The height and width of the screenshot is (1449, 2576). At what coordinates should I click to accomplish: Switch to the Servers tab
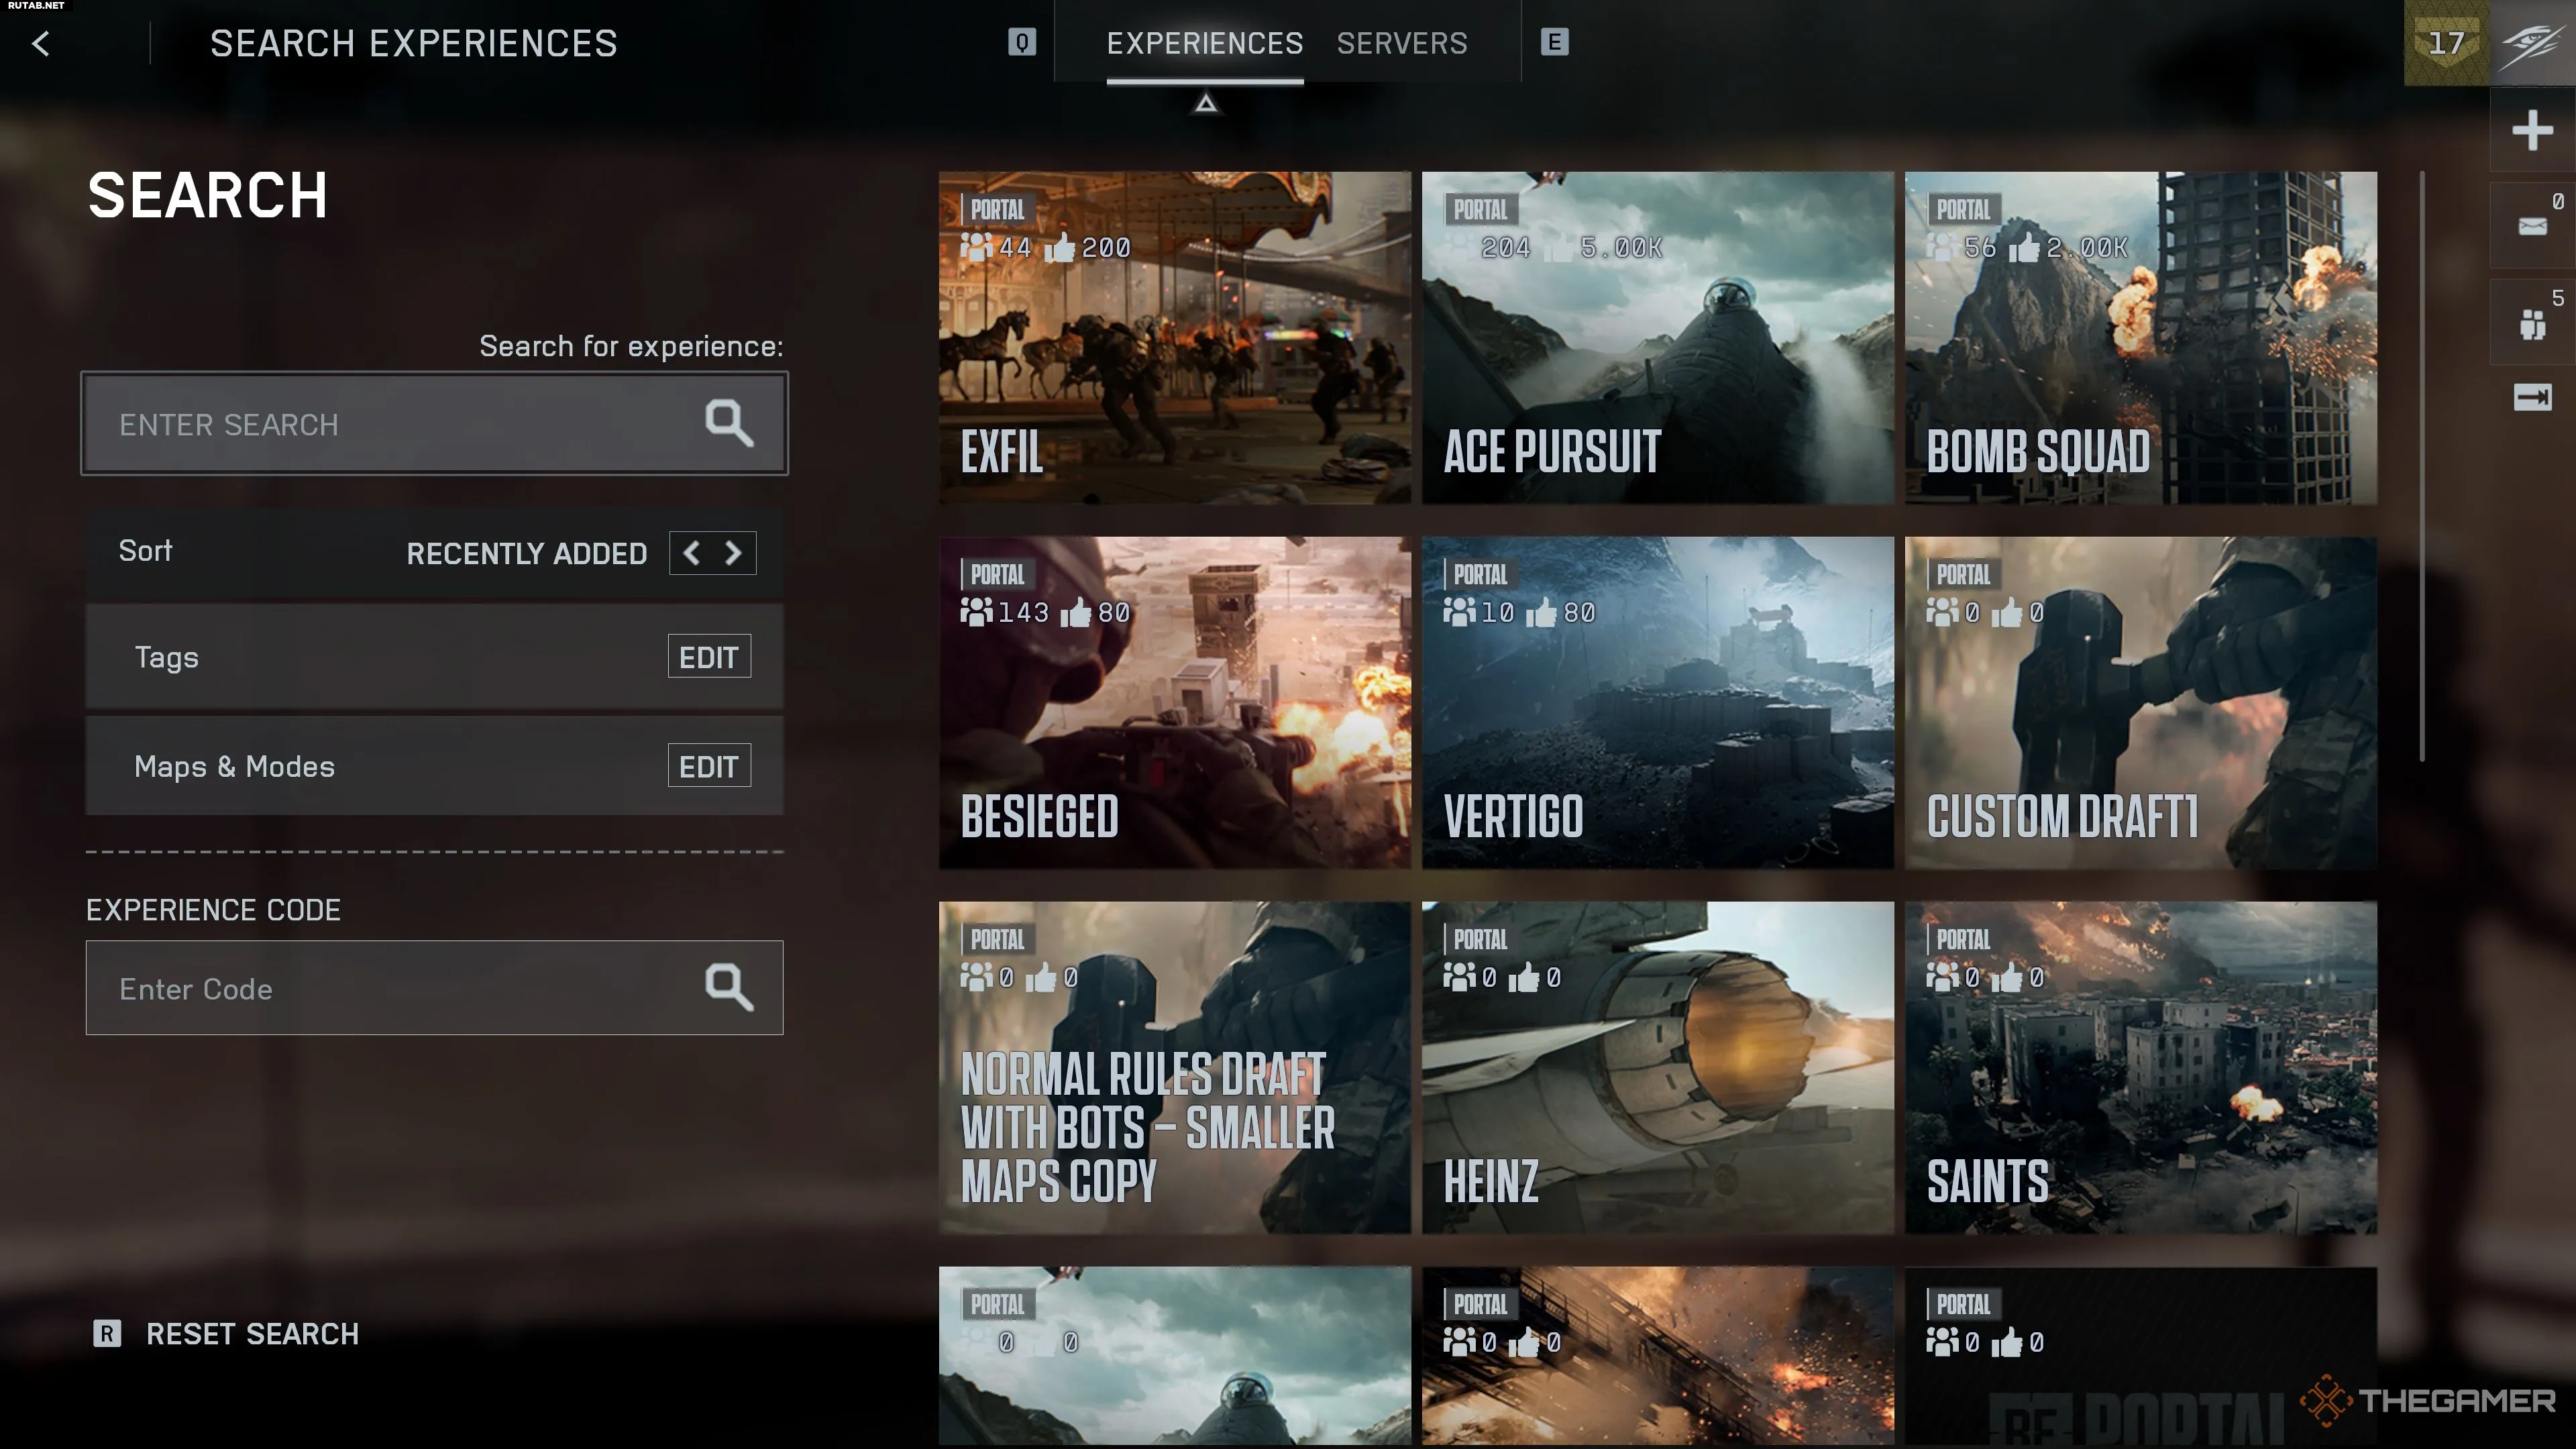(x=1401, y=43)
